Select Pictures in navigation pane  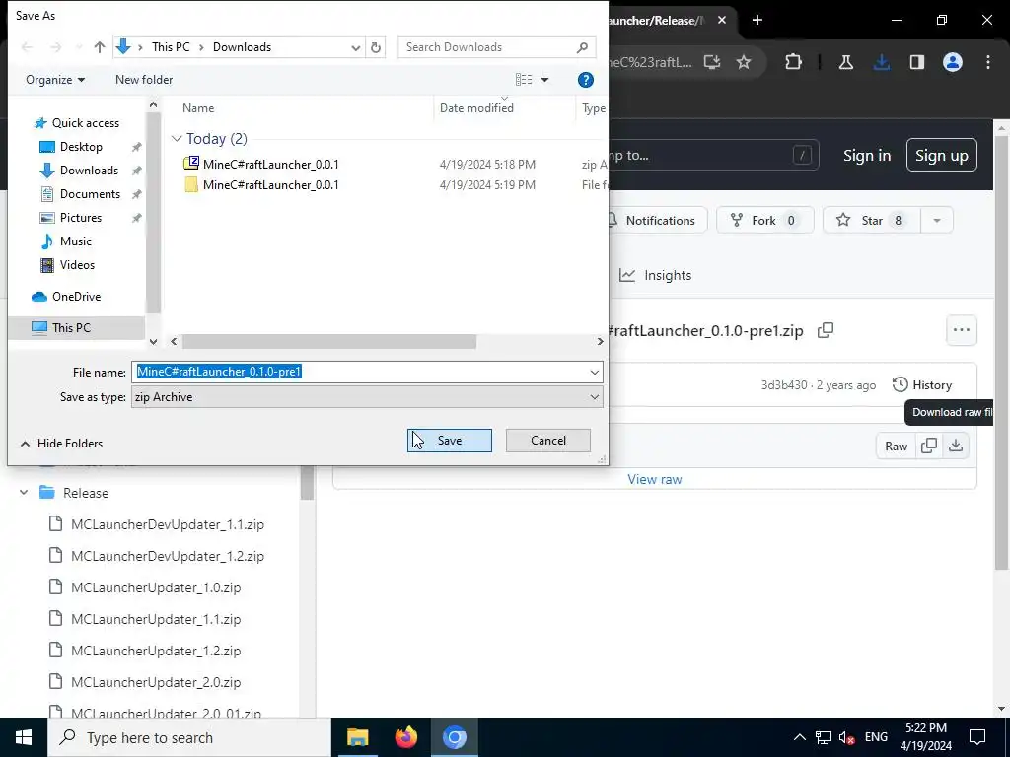pyautogui.click(x=81, y=218)
